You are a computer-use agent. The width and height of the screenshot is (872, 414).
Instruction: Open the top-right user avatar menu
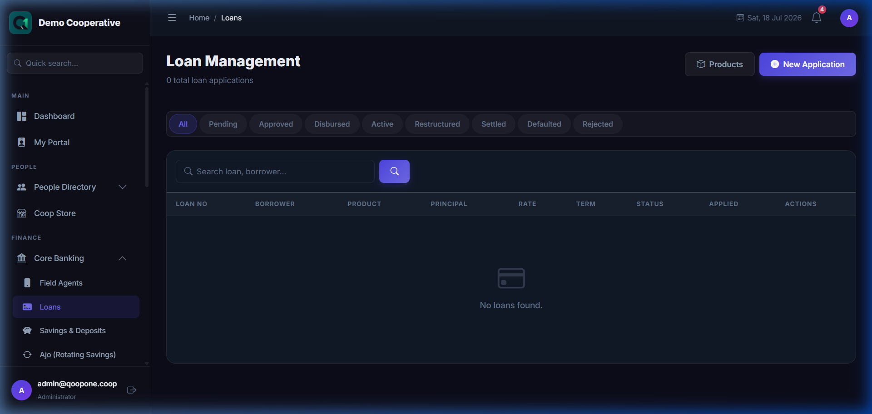(x=849, y=18)
